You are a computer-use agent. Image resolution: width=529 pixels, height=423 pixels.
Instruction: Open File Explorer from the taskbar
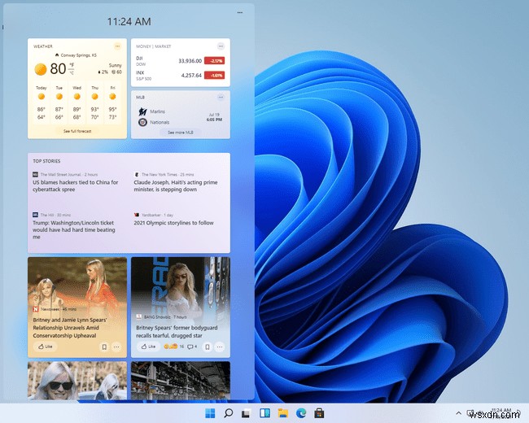[x=282, y=413]
